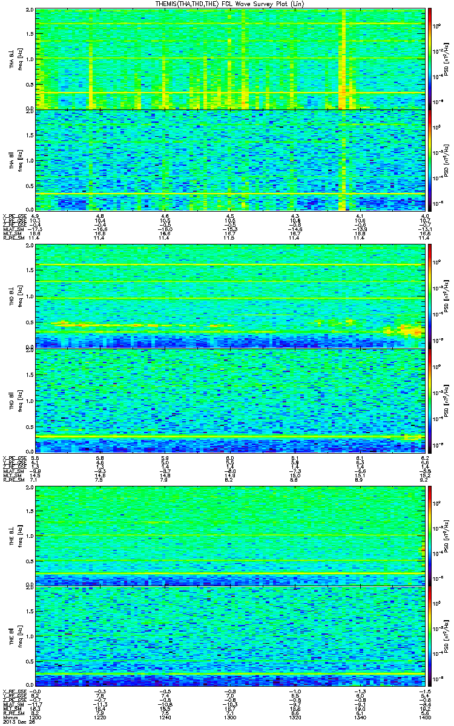
Task: Click the 1200 time tick label
Action: [36, 717]
